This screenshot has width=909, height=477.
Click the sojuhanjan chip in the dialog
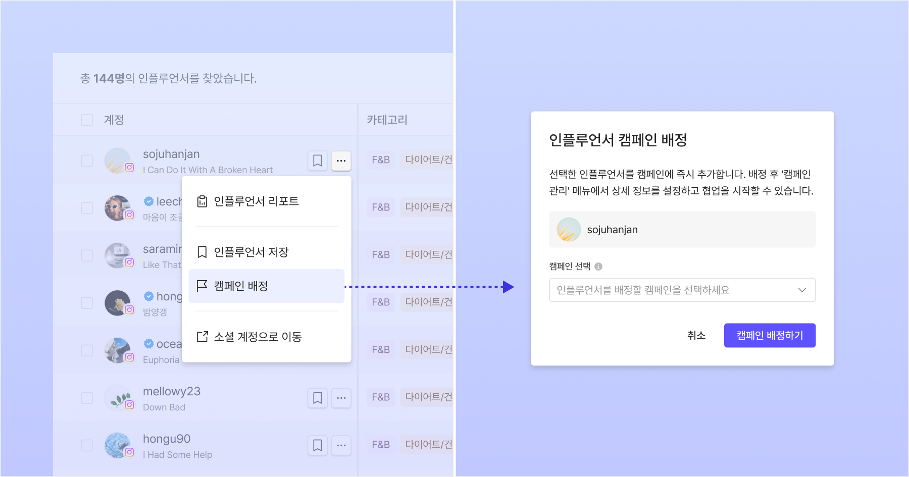[x=682, y=230]
